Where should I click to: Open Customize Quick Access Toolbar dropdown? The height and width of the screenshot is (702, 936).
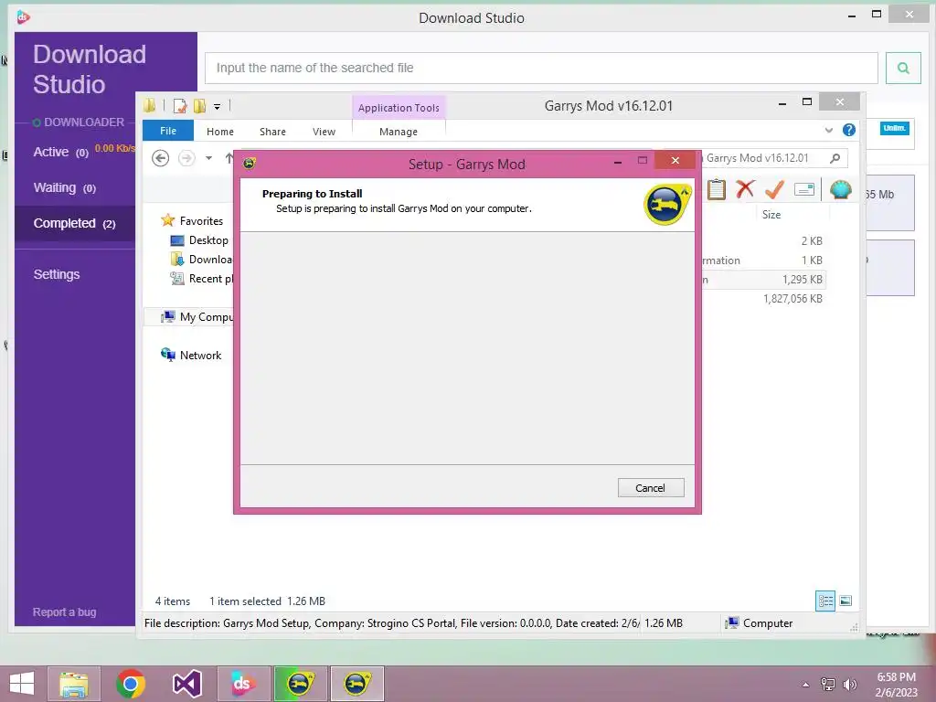pos(218,107)
